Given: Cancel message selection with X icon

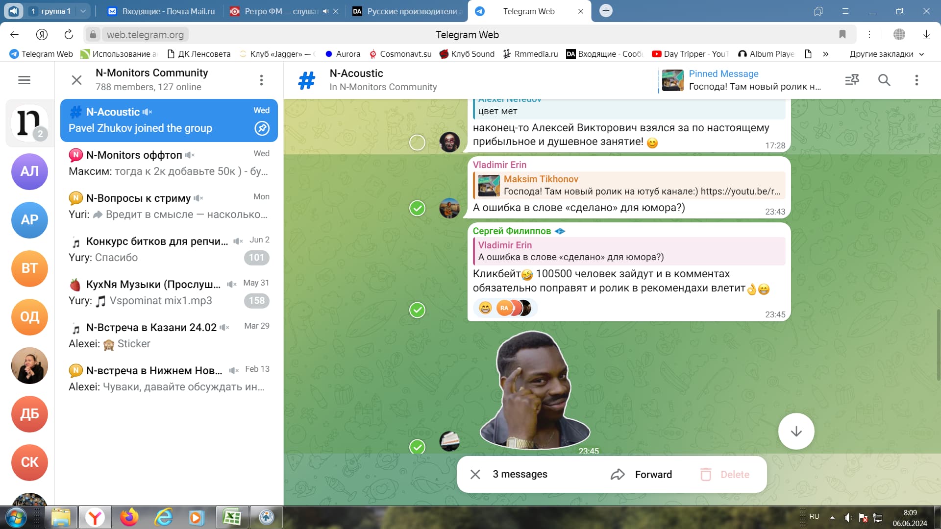Looking at the screenshot, I should 475,474.
